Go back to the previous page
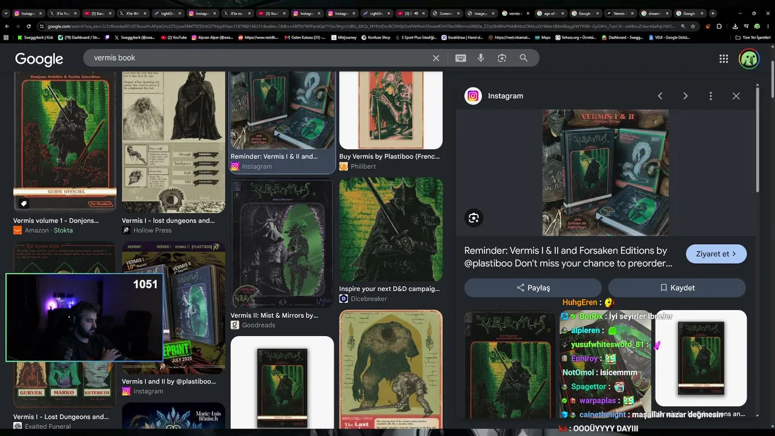This screenshot has width=775, height=436. [7, 27]
